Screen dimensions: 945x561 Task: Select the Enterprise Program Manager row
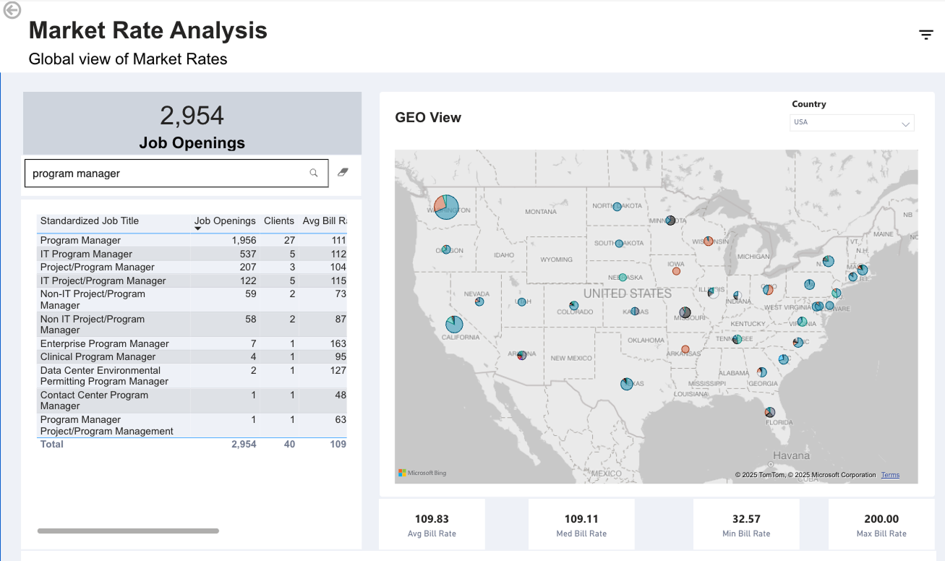point(192,343)
